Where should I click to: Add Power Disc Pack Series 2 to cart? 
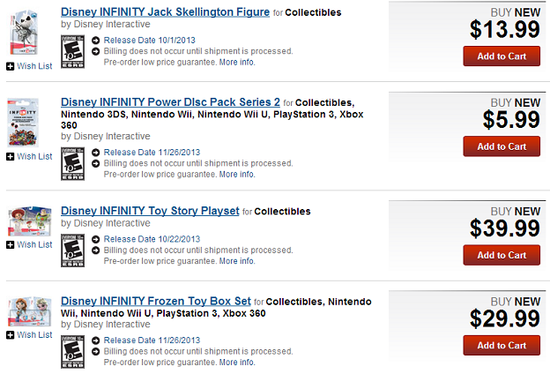(x=502, y=146)
